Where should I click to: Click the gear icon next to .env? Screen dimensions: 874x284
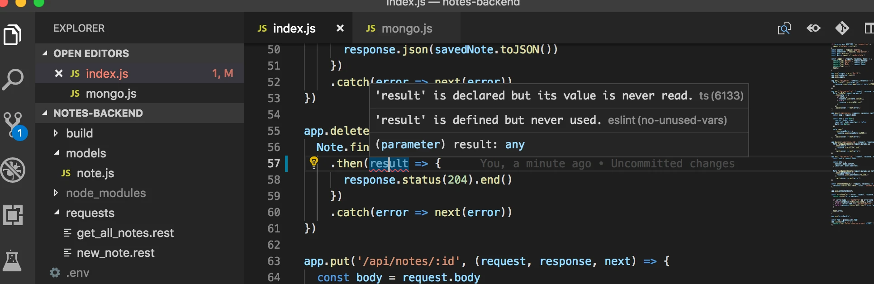55,272
